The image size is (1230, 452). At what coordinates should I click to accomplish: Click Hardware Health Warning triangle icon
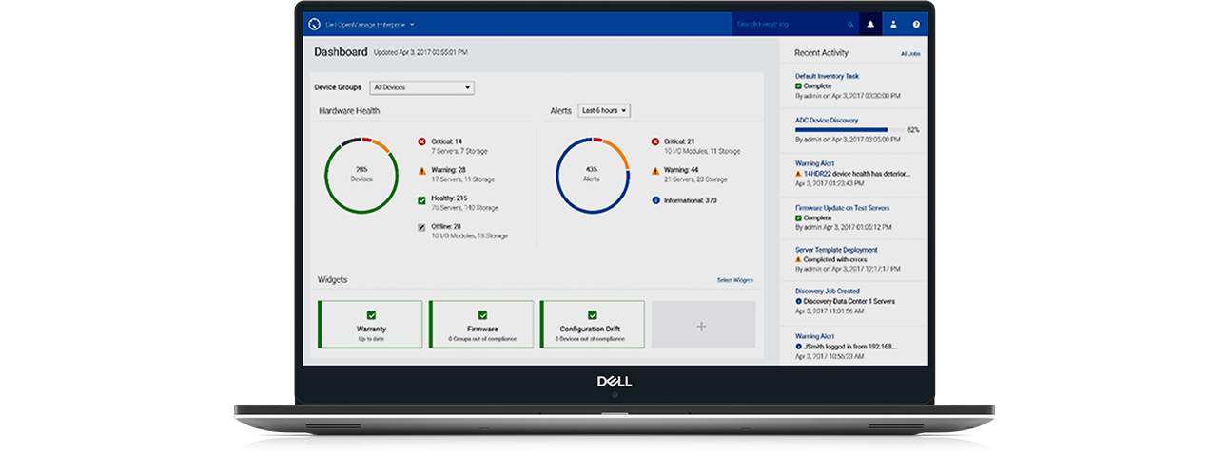click(422, 171)
